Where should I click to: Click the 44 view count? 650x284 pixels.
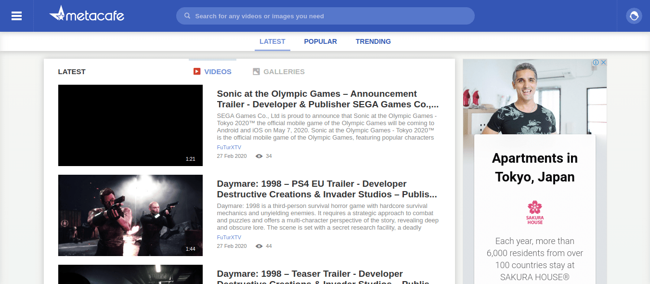click(x=269, y=246)
